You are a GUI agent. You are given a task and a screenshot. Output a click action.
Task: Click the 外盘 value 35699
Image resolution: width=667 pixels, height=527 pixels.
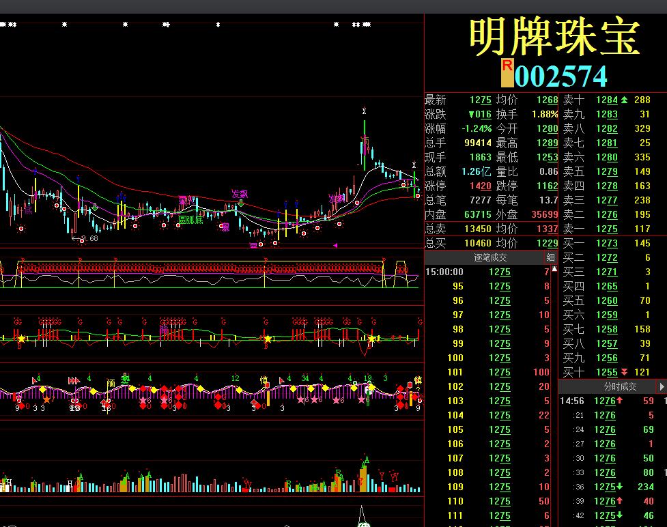(x=545, y=214)
